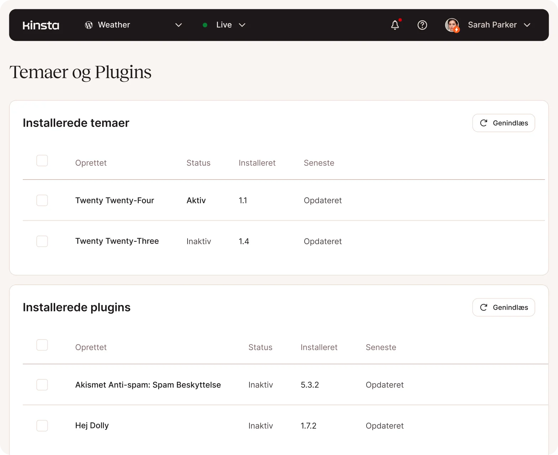
Task: Select all themes with header checkbox
Action: pyautogui.click(x=42, y=161)
